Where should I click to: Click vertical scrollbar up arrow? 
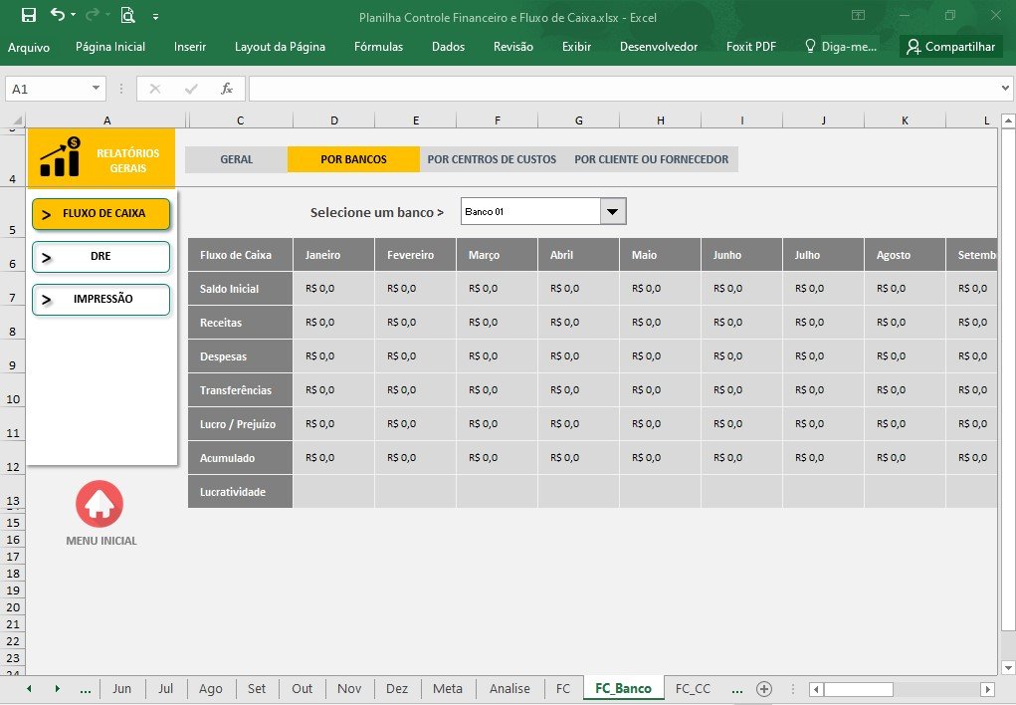pos(1008,120)
